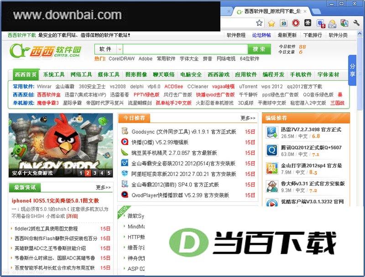Viewport: 365px width, 277px height.
Task: Select the 电脑安全 navigation tab
Action: [191, 75]
